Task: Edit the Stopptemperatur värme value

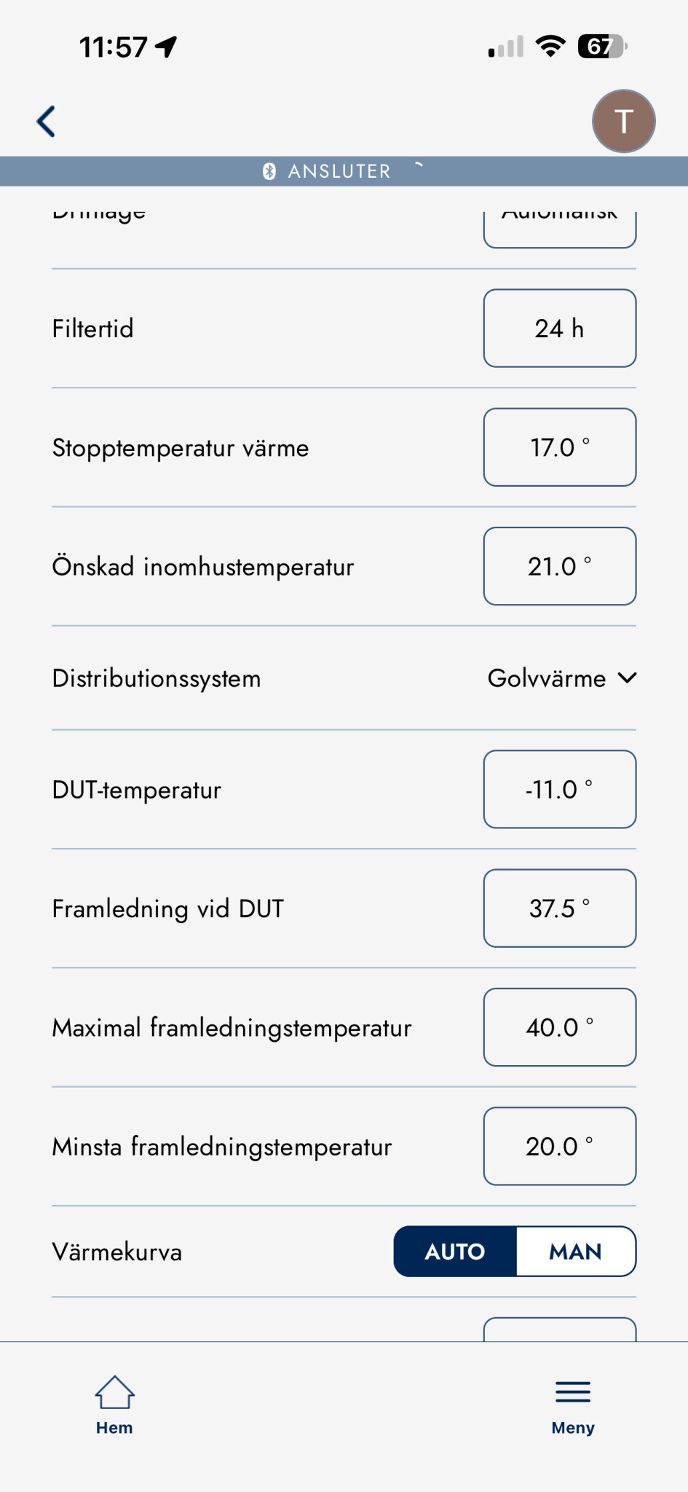Action: (x=560, y=447)
